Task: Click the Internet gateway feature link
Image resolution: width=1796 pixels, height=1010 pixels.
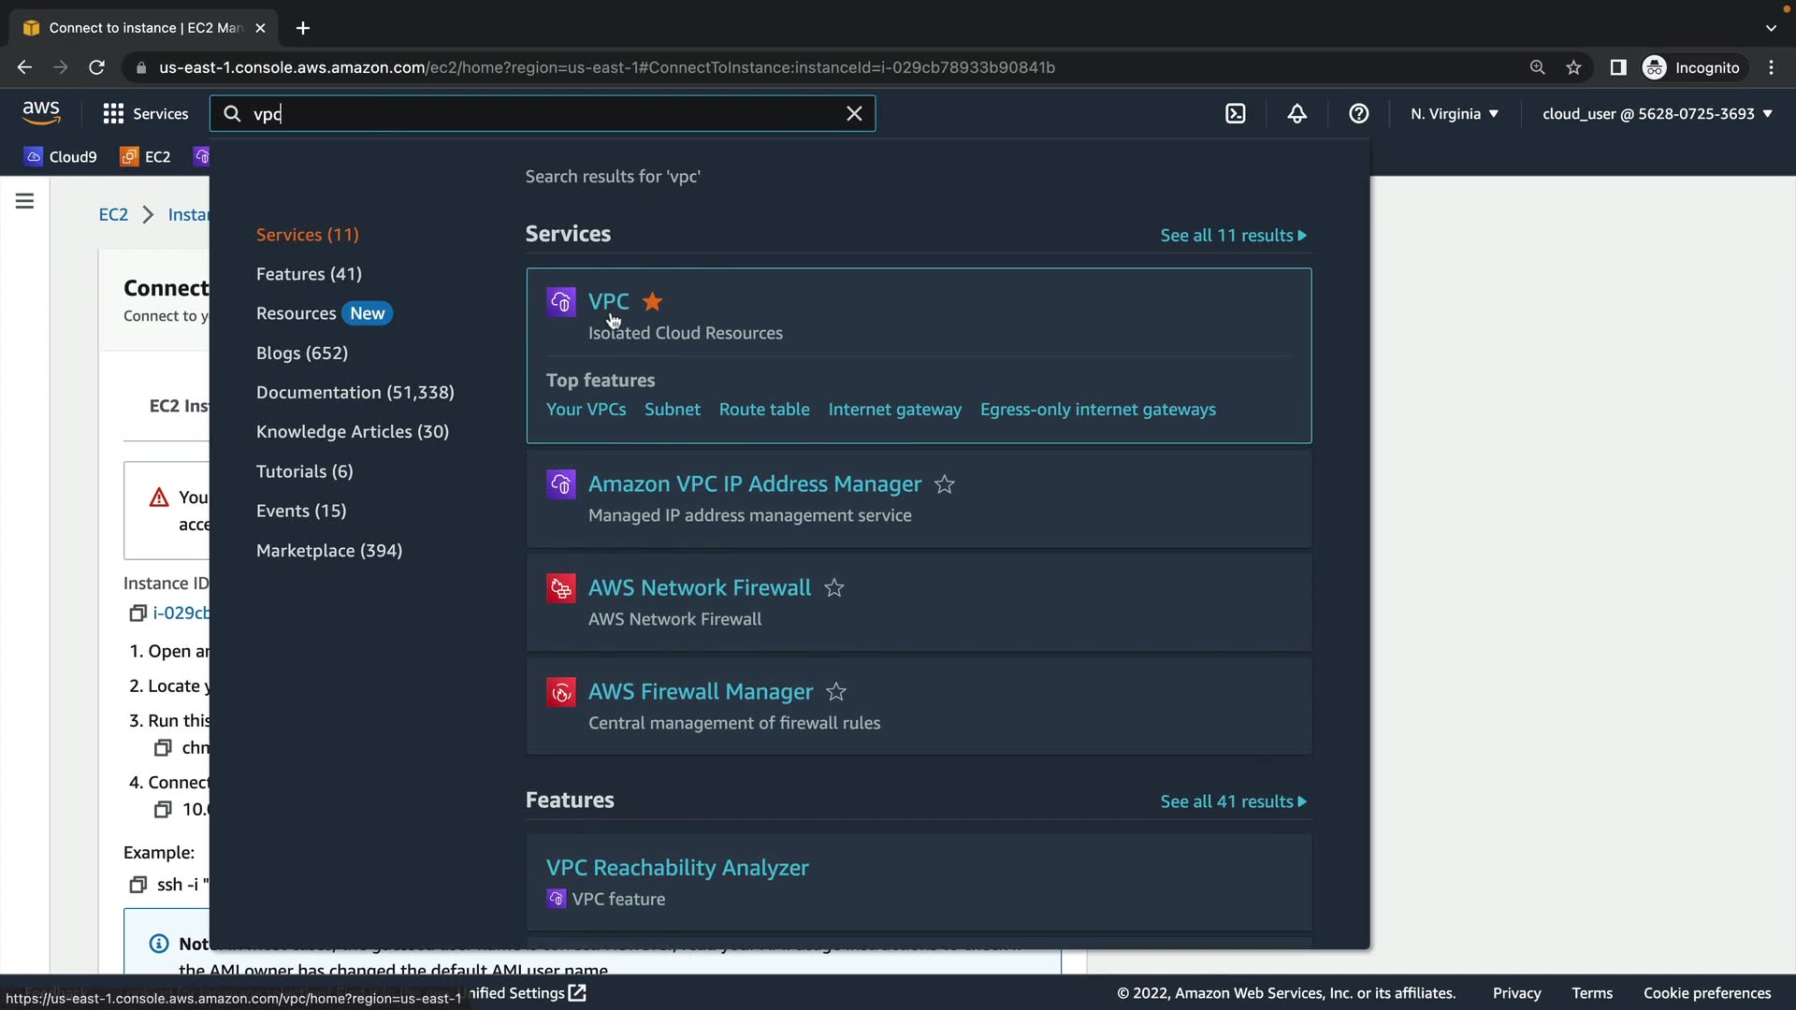Action: 894,410
